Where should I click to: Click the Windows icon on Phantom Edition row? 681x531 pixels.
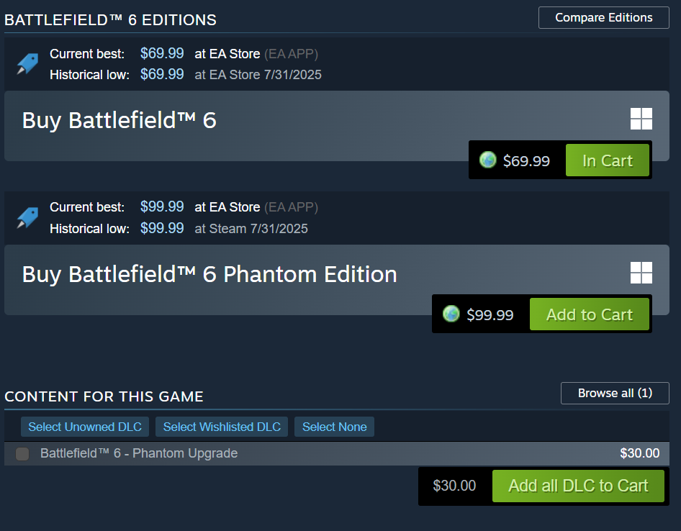click(641, 273)
